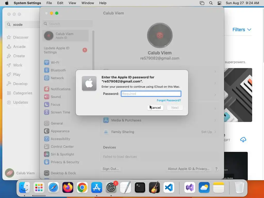Open the View menu
The image size is (264, 198).
tap(72, 3)
